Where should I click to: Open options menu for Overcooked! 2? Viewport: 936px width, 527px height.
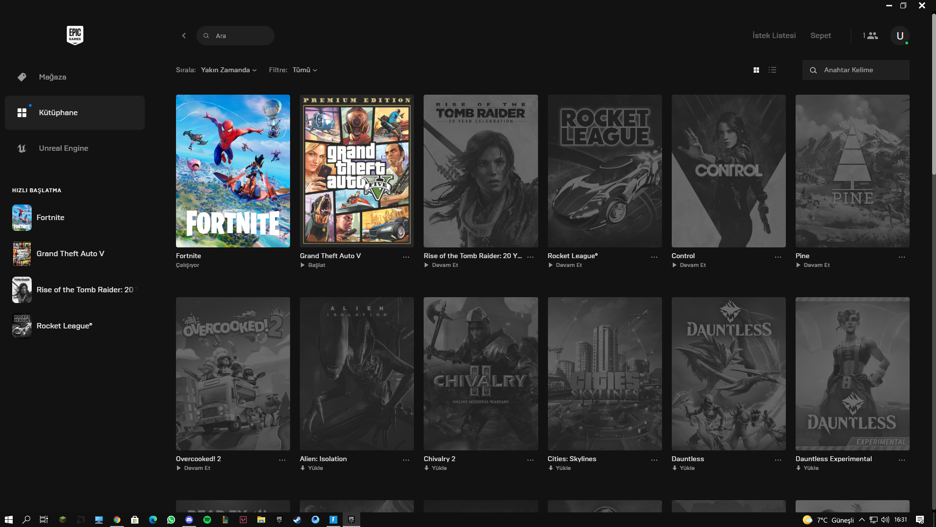tap(282, 460)
